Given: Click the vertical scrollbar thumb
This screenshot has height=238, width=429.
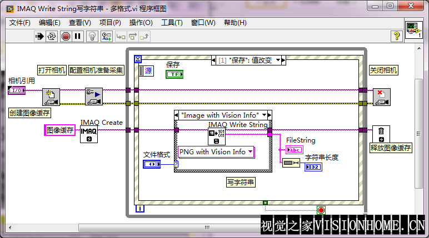Looking at the screenshot, I should (419, 133).
